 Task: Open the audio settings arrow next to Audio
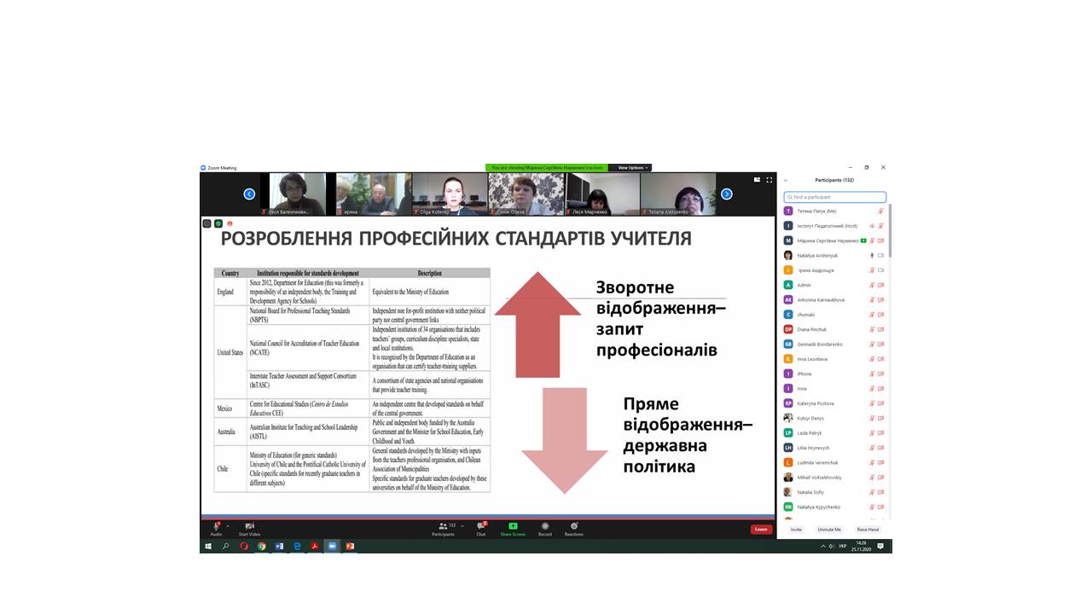coord(228,526)
